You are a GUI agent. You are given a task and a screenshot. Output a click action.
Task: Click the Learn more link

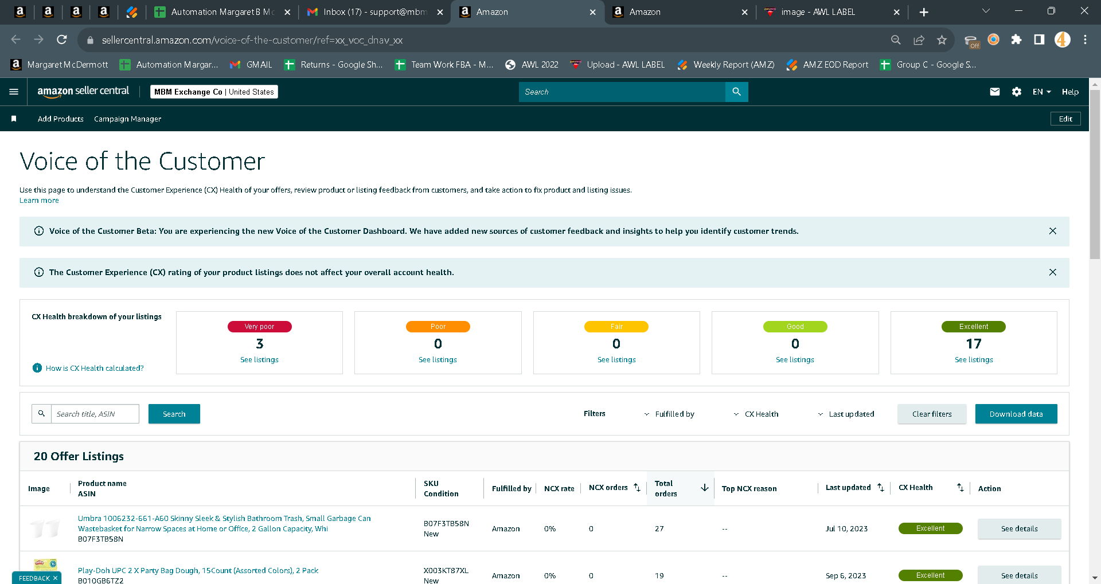tap(39, 201)
